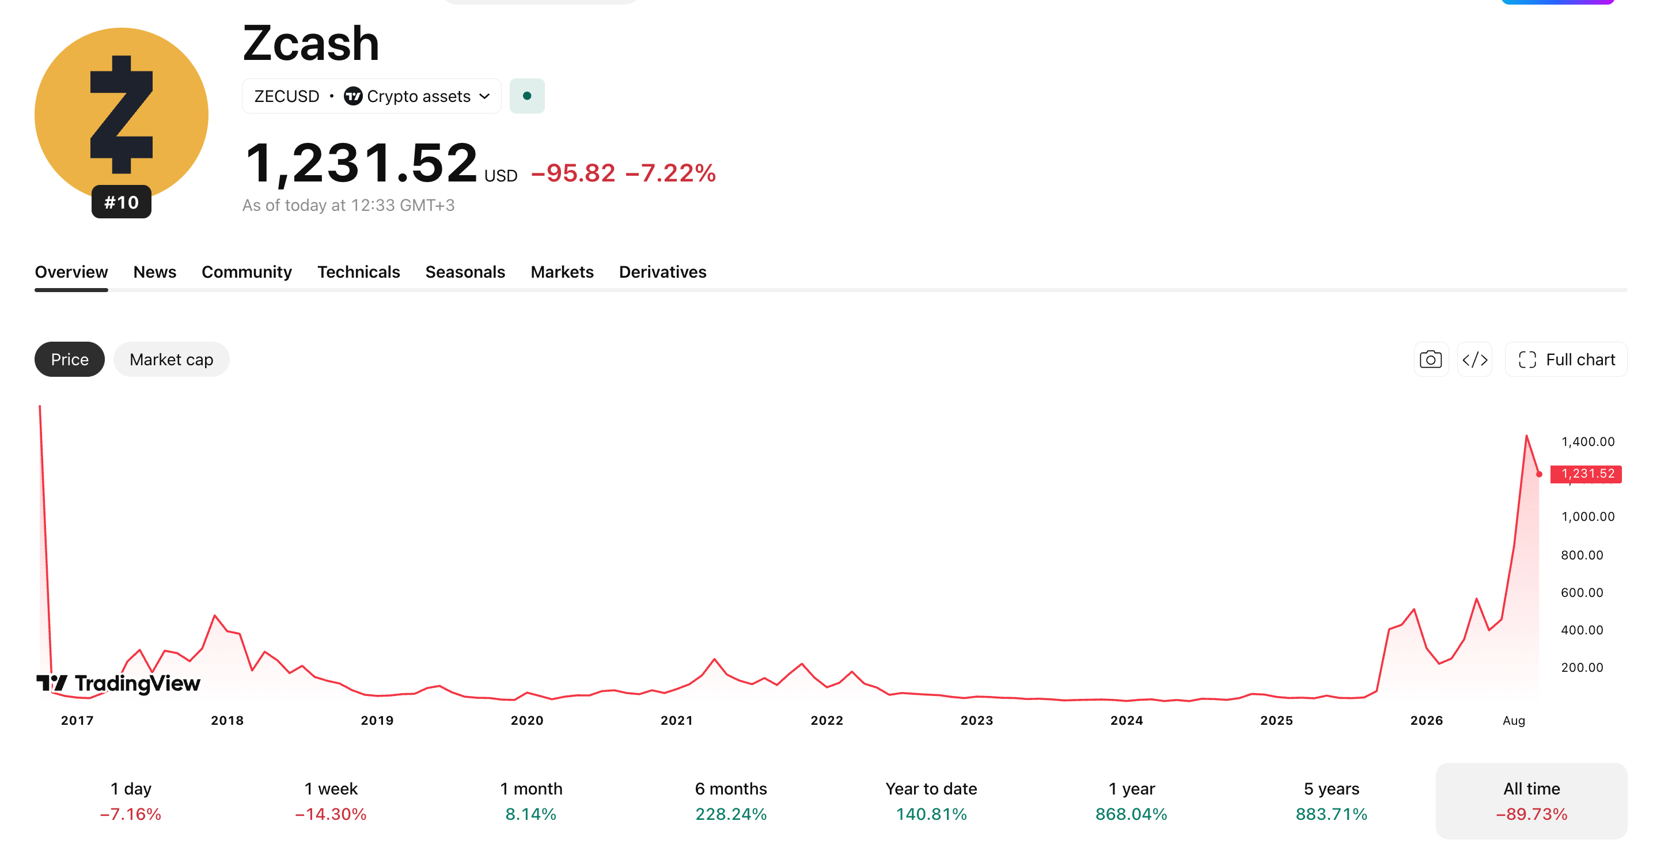Expand the ZECUSD Crypto assets dropdown
This screenshot has height=855, width=1668.
(371, 96)
